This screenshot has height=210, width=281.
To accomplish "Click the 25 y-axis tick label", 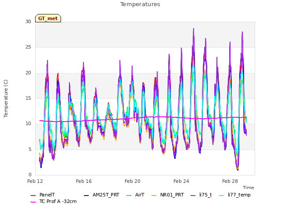I will [x=28, y=47].
